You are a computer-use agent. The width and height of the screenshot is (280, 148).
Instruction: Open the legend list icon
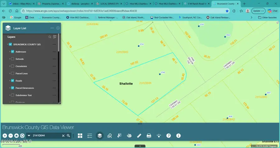[x=90, y=136]
